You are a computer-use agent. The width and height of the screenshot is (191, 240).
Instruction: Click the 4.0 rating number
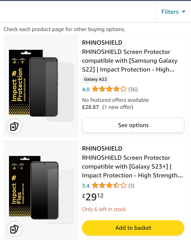pos(86,89)
